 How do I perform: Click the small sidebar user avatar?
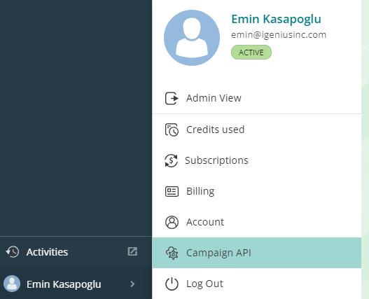[12, 284]
